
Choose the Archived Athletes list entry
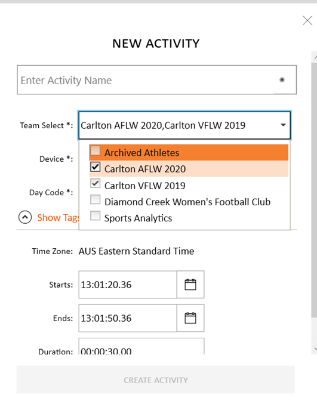tap(189, 152)
